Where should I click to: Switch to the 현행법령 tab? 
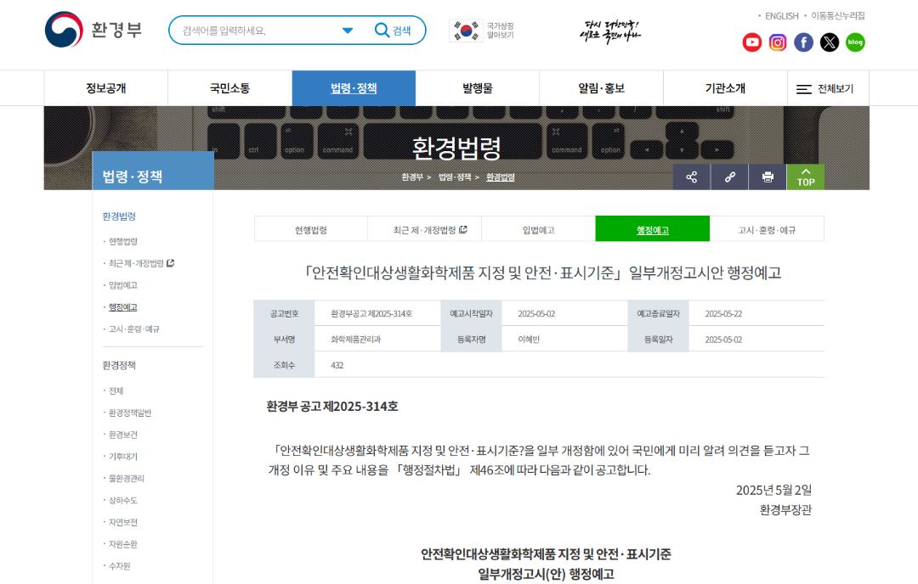pos(311,230)
